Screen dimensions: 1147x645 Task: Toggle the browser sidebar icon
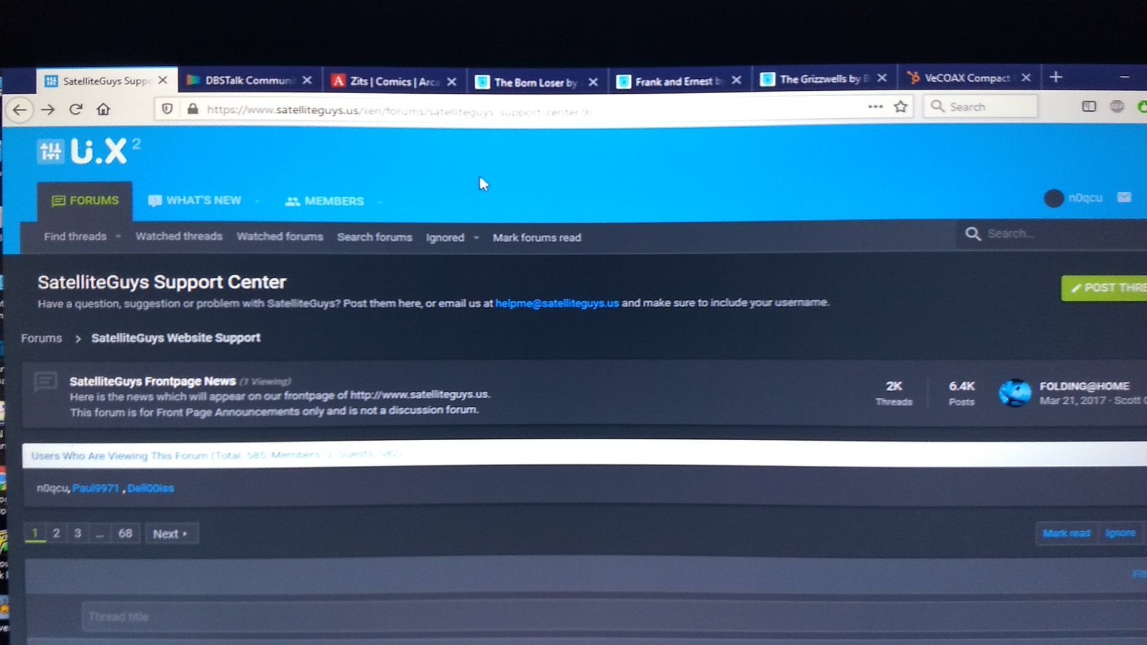(1088, 106)
